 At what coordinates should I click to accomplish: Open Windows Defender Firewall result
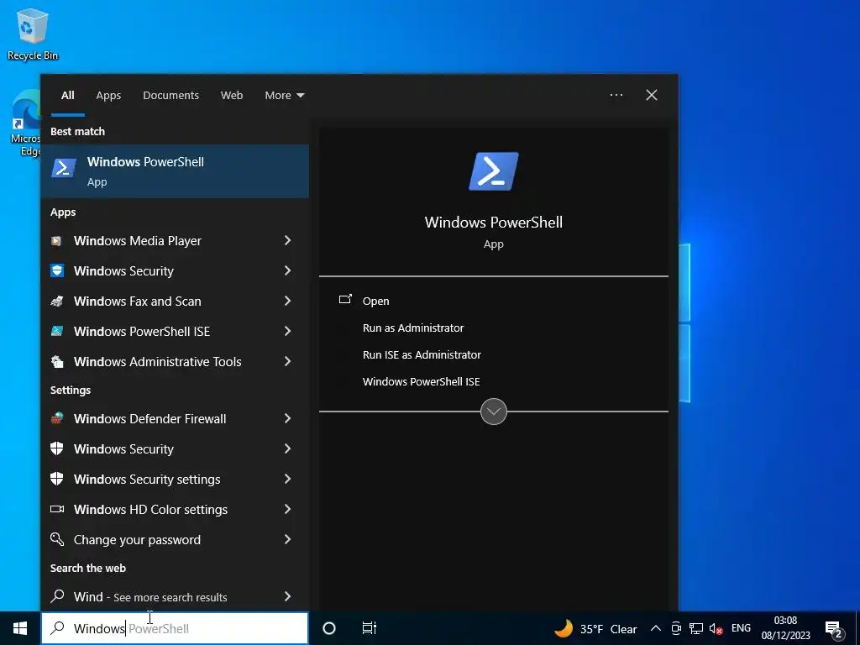point(175,418)
